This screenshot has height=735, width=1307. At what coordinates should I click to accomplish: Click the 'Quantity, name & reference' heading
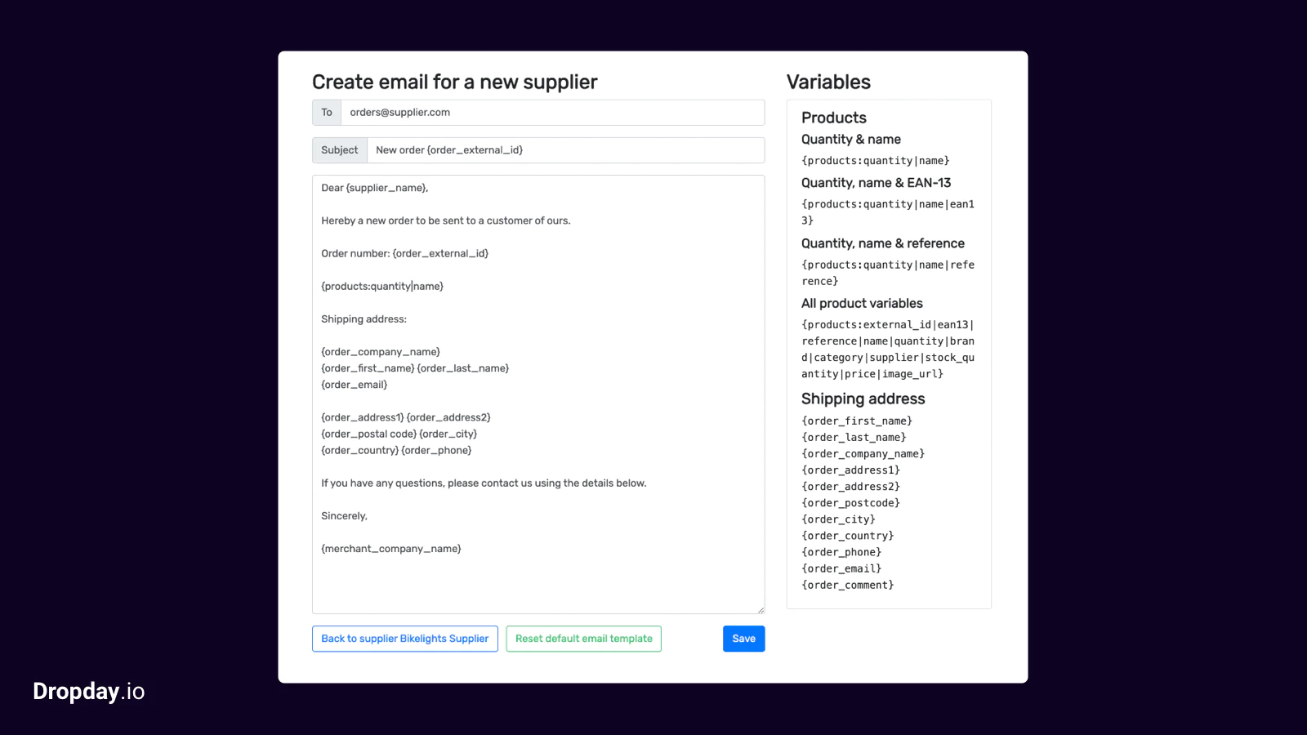coord(883,243)
